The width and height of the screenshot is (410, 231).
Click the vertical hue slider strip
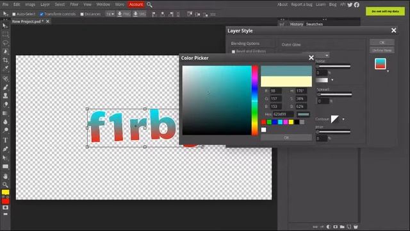(255, 100)
